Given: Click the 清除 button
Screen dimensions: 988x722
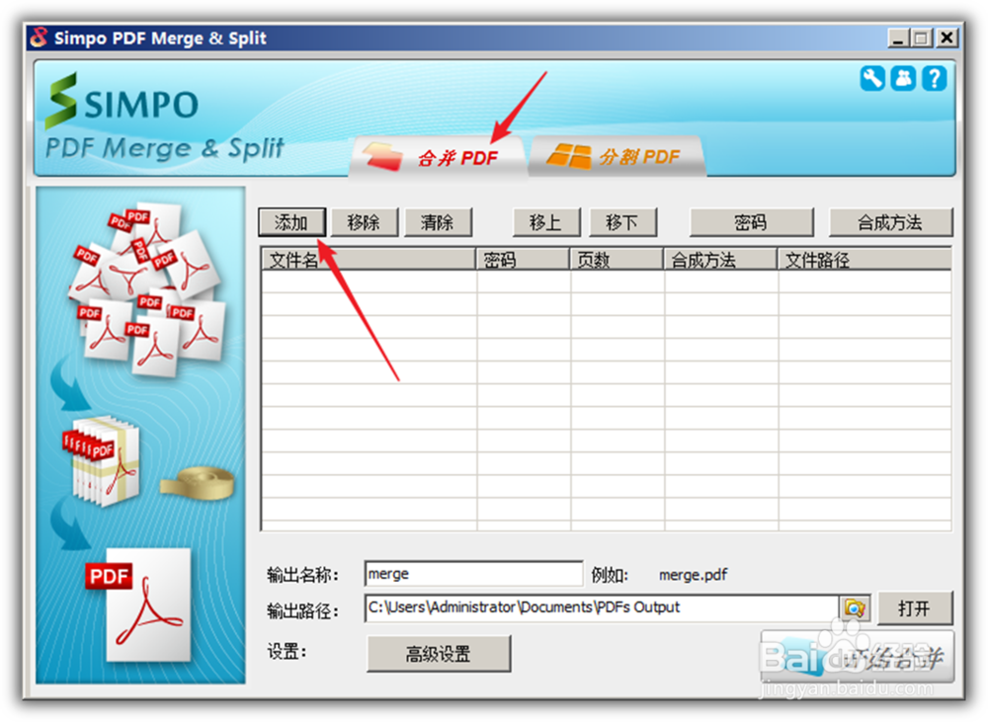Looking at the screenshot, I should [438, 222].
